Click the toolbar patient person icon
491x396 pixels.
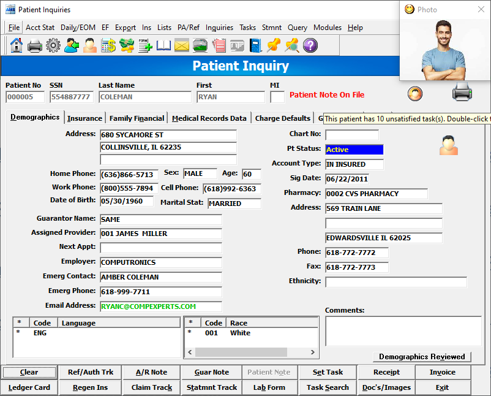point(90,45)
